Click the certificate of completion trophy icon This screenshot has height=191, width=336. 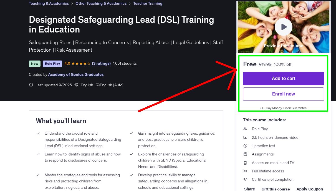[x=245, y=179]
